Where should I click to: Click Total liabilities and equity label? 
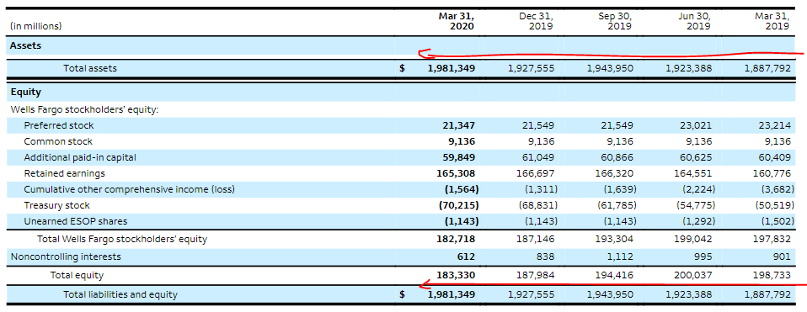coord(120,294)
